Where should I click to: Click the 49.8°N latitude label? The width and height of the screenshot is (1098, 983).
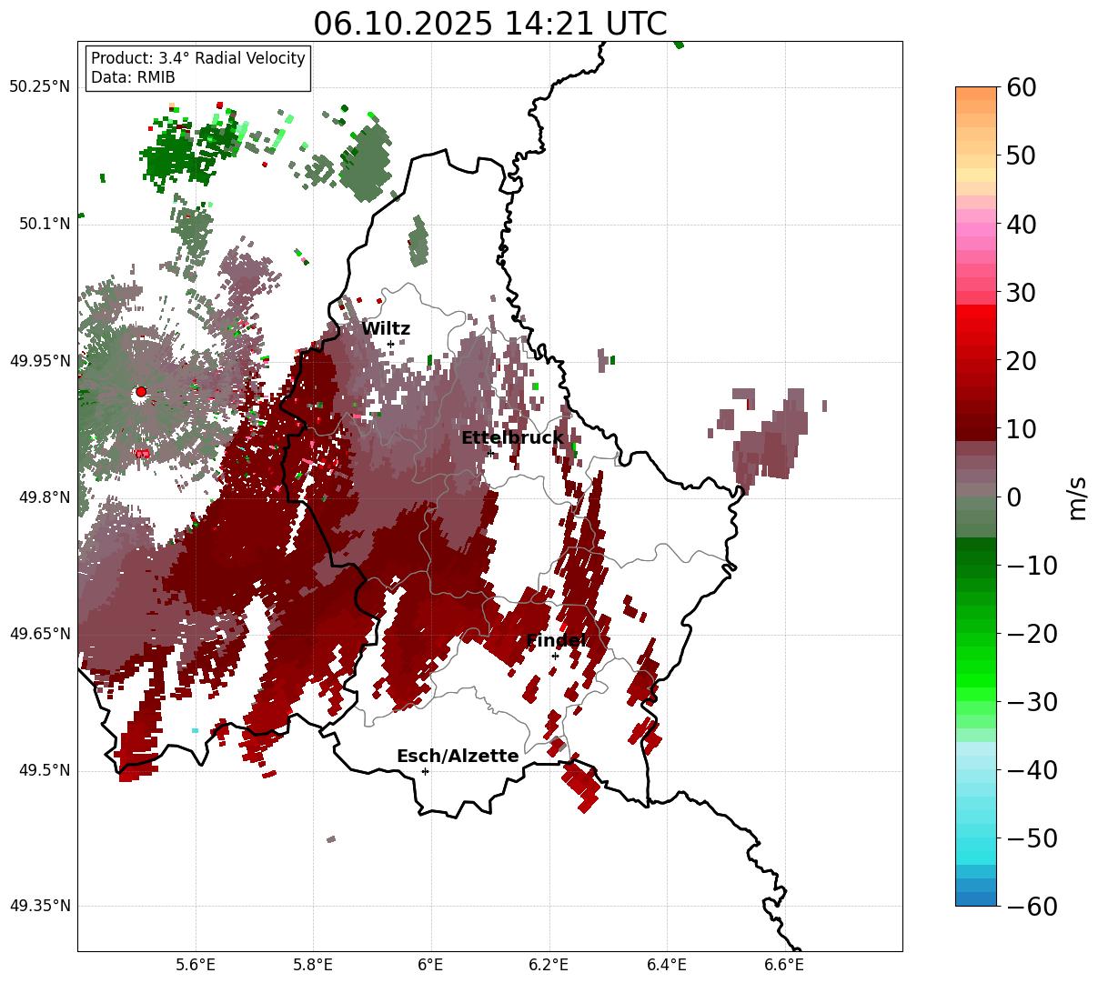pos(44,497)
